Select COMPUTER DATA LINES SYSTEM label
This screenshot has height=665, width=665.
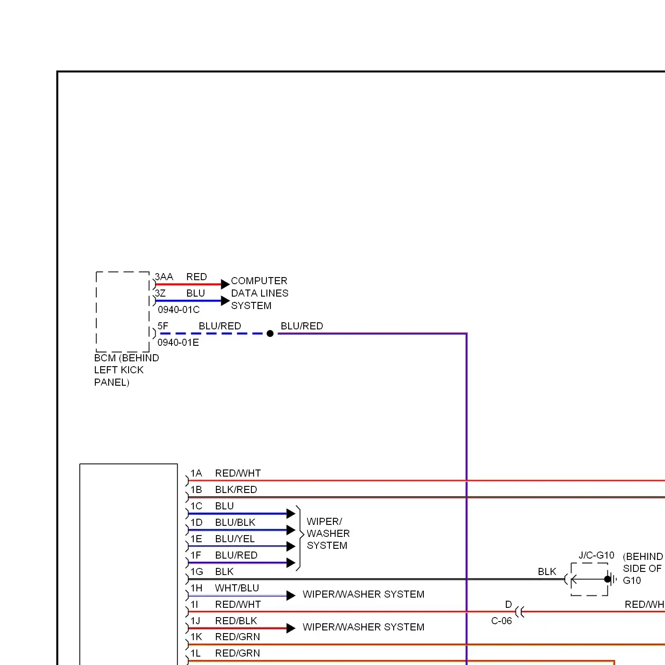pyautogui.click(x=260, y=293)
